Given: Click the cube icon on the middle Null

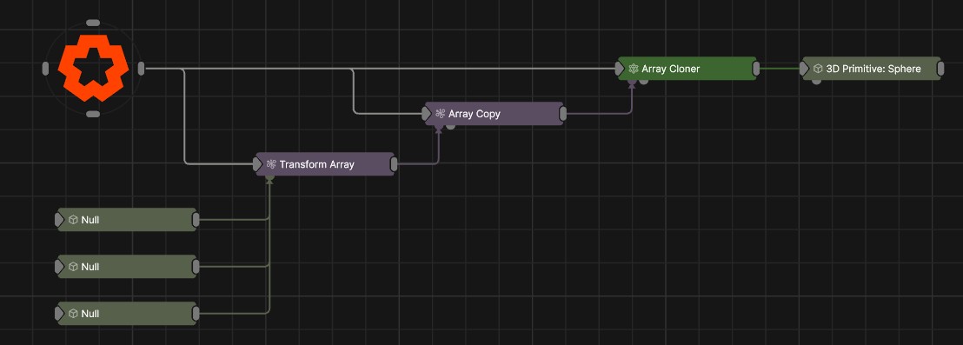Looking at the screenshot, I should pos(73,267).
